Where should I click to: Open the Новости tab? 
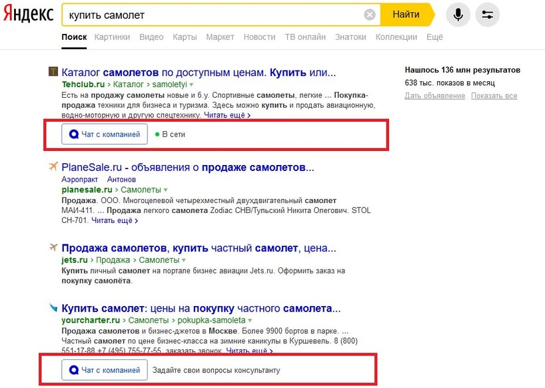point(259,37)
